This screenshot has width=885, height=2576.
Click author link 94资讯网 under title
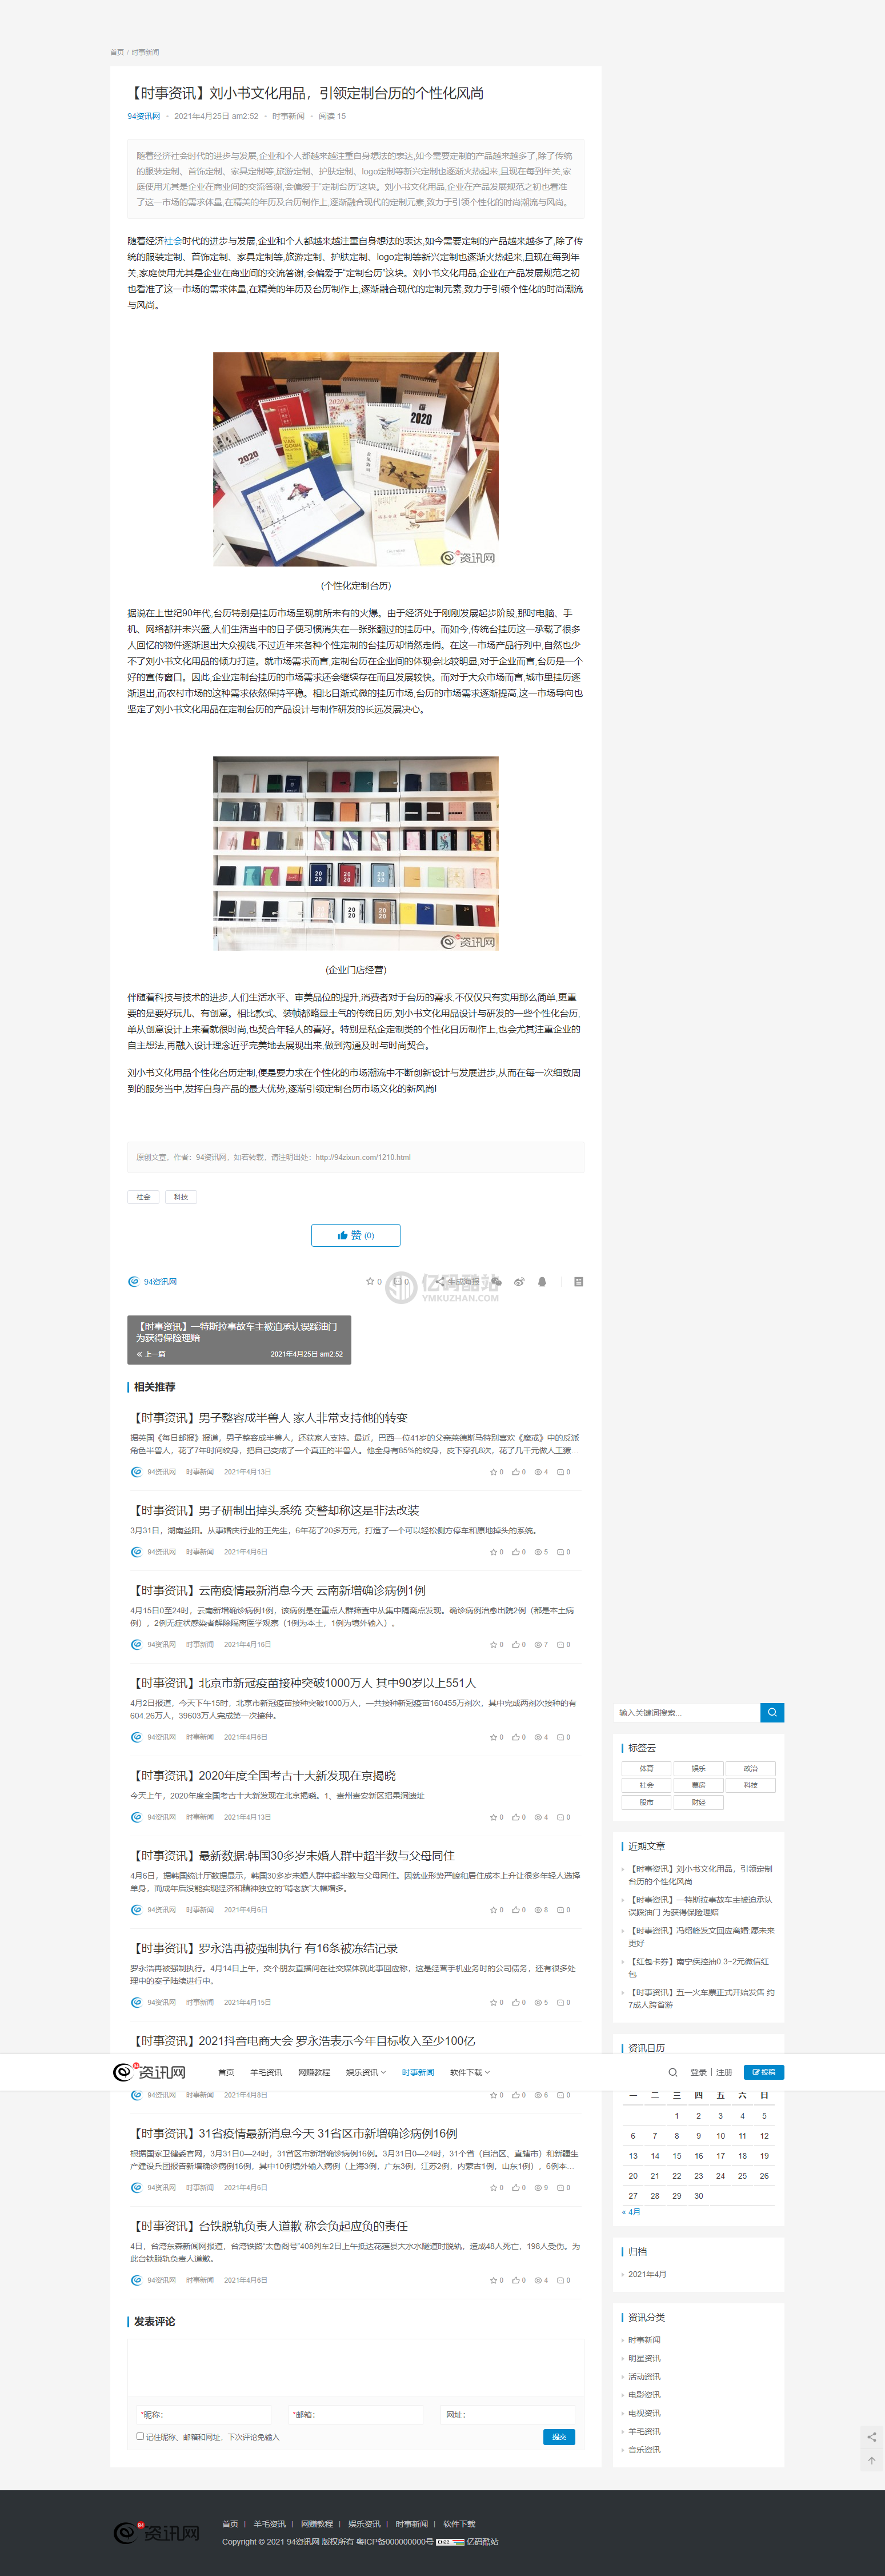(143, 116)
